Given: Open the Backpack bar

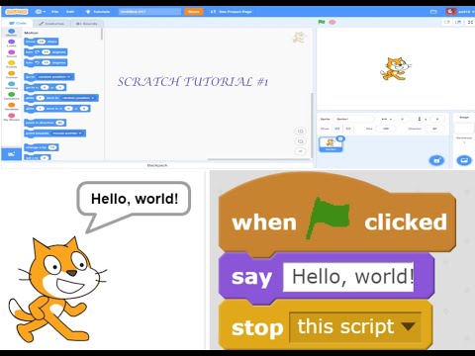Looking at the screenshot, I should coord(157,165).
